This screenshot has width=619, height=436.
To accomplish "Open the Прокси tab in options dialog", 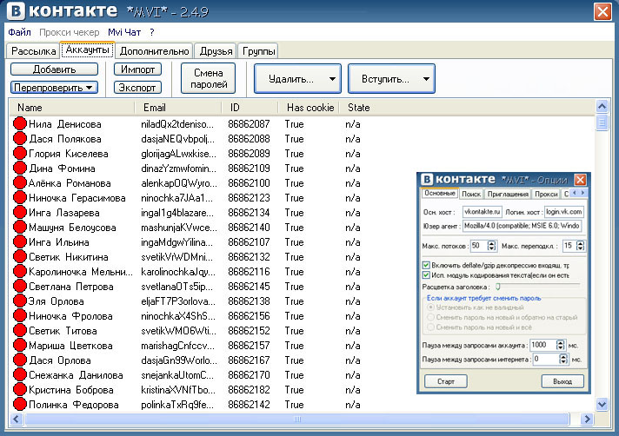I will 546,194.
